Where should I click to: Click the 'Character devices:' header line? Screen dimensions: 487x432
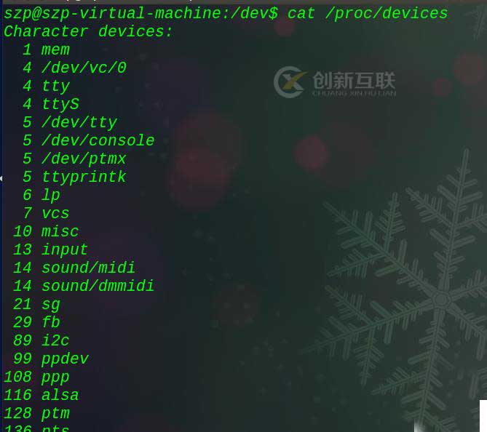click(88, 32)
